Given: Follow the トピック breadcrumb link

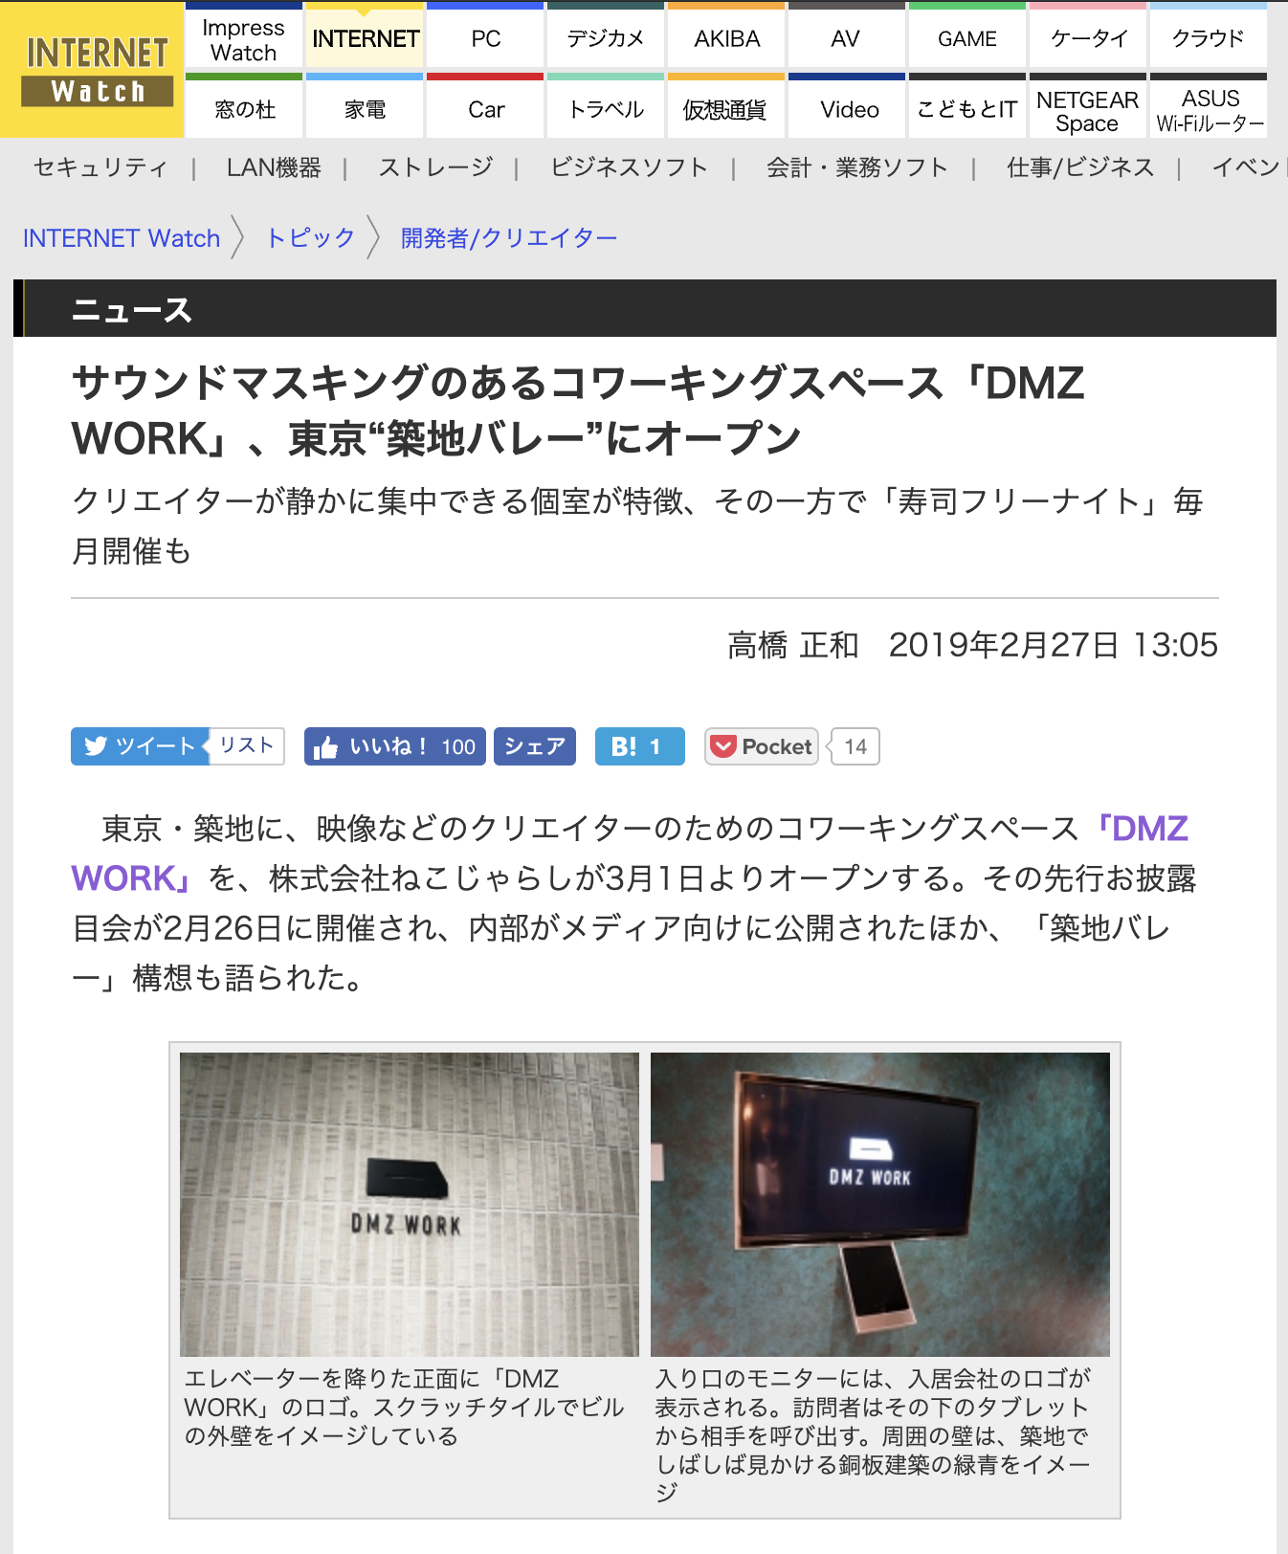Looking at the screenshot, I should click(310, 238).
